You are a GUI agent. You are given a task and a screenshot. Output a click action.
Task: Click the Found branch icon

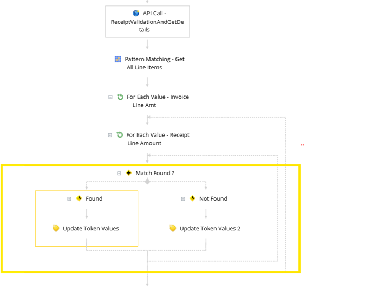coord(79,198)
